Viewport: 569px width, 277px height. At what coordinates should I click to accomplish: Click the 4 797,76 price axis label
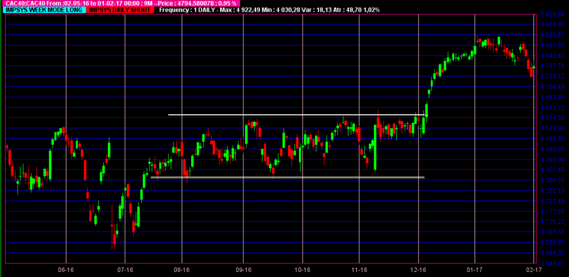[x=552, y=66]
